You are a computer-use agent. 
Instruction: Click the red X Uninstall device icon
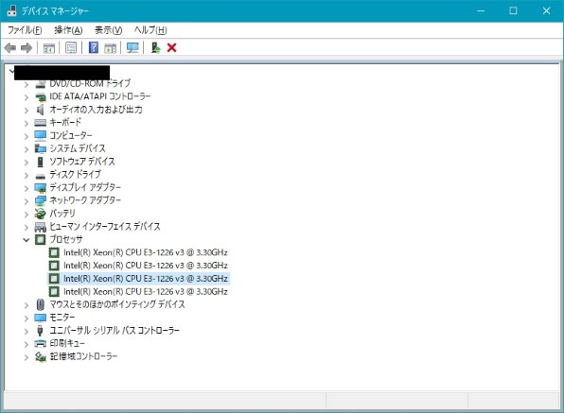(x=171, y=47)
